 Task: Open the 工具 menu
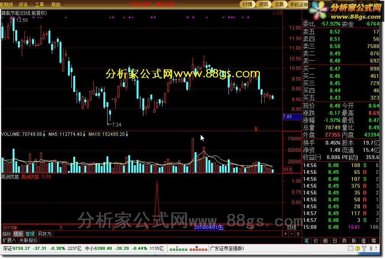pyautogui.click(x=39, y=5)
